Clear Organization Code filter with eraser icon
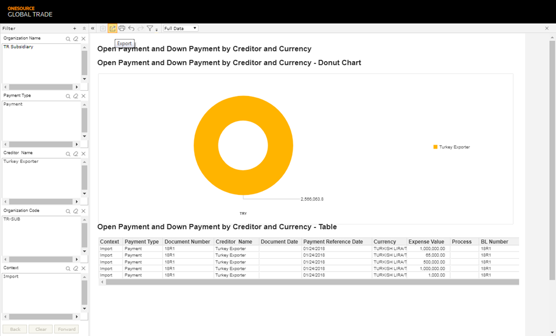556x336 pixels. pyautogui.click(x=75, y=211)
